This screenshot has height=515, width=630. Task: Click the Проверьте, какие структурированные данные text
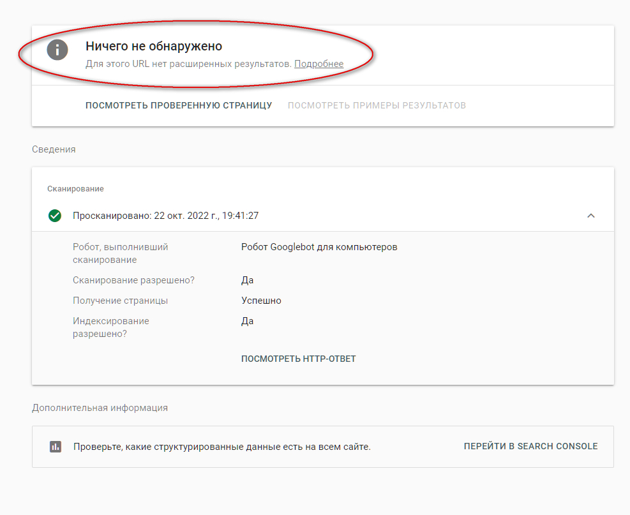tap(221, 447)
